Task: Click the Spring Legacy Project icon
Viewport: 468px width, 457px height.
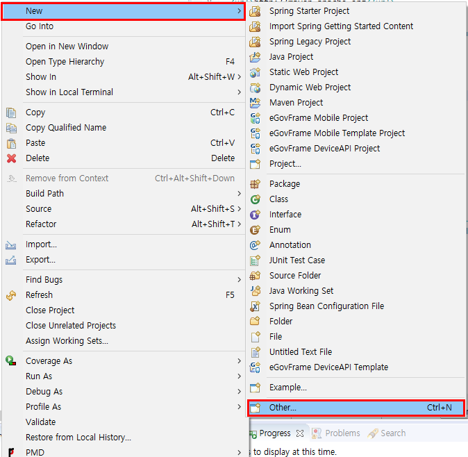Action: [x=255, y=42]
